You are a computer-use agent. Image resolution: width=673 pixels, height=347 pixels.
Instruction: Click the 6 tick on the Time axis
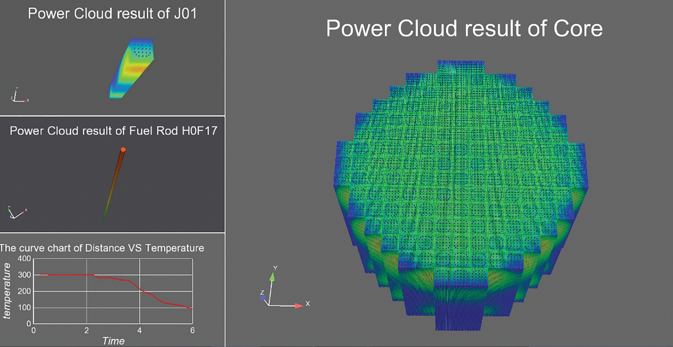point(192,331)
